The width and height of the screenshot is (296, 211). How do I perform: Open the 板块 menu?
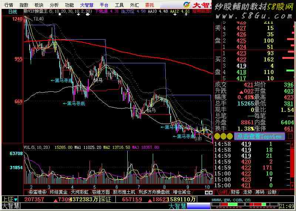pyautogui.click(x=39, y=5)
